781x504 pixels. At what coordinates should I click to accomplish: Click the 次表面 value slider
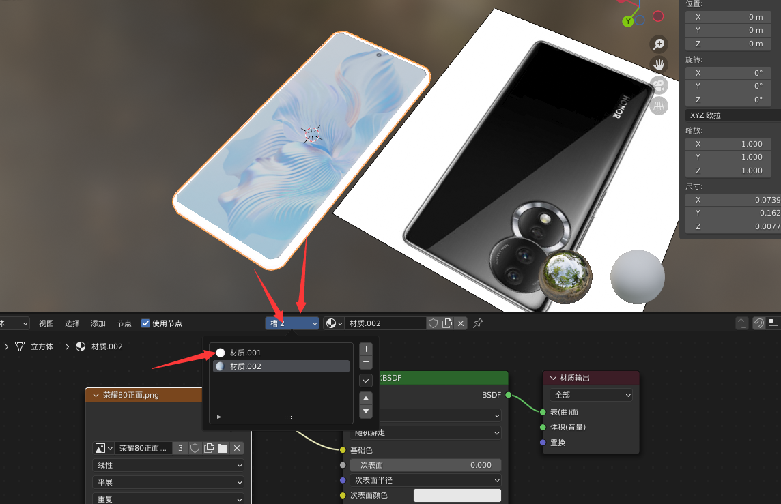pos(426,465)
